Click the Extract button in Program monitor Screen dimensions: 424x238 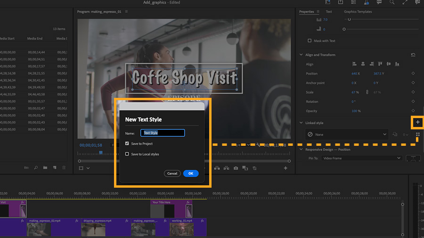pos(226,168)
